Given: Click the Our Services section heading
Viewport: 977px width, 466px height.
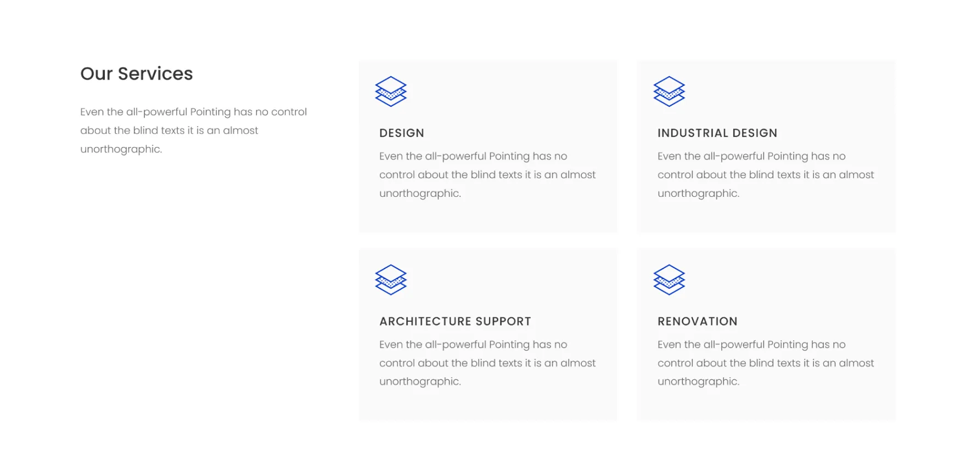Looking at the screenshot, I should [137, 73].
